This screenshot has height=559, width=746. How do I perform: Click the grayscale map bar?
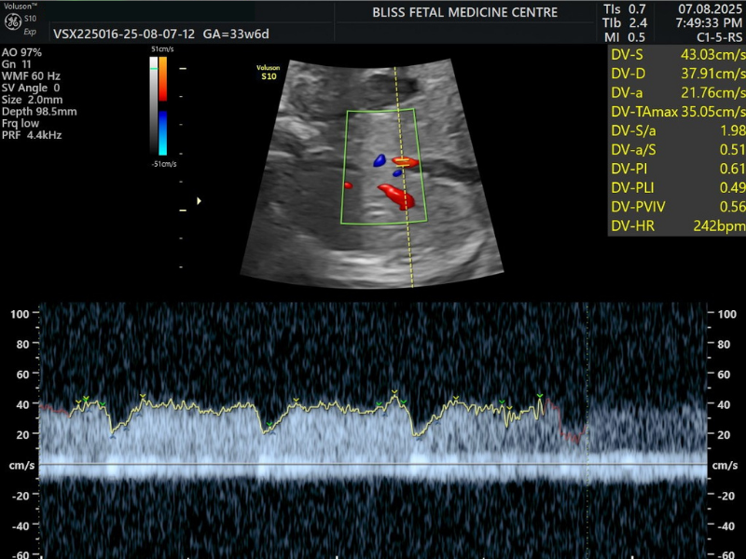[154, 104]
